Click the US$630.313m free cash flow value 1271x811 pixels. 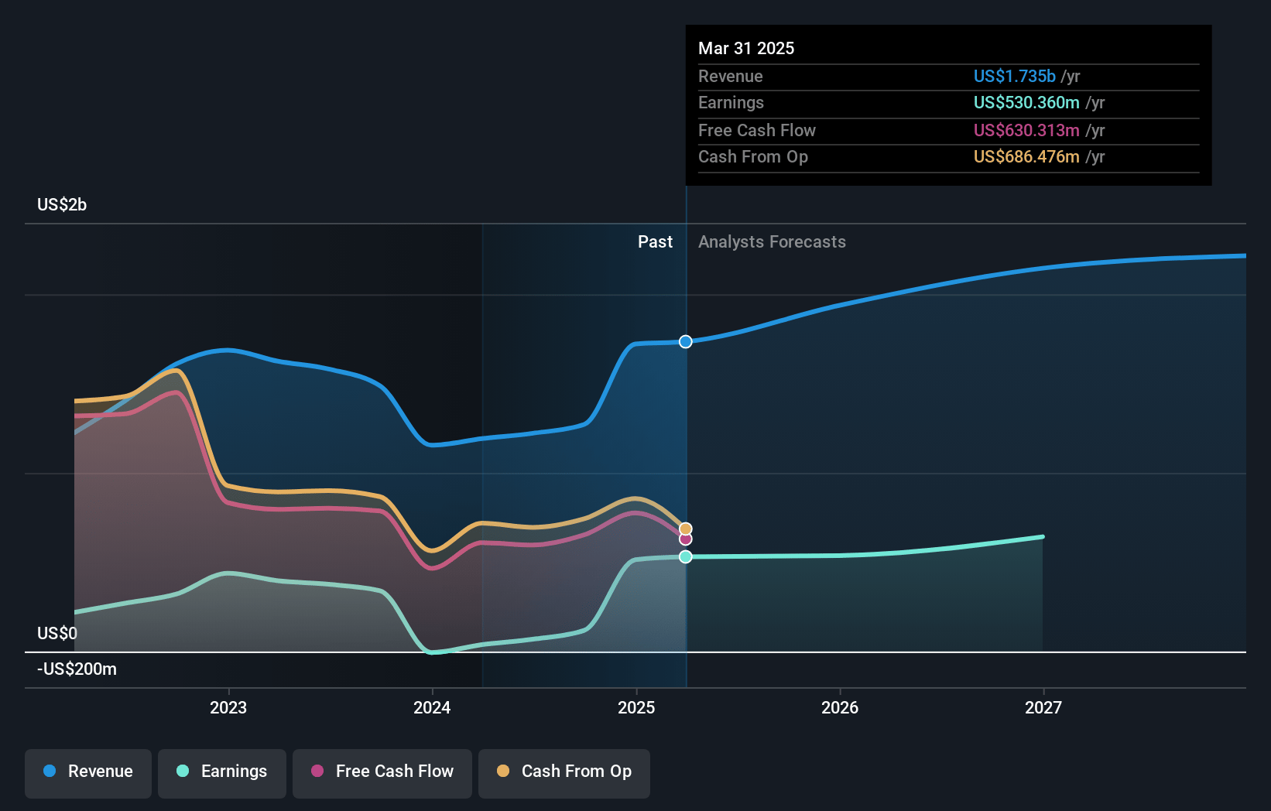click(1026, 130)
